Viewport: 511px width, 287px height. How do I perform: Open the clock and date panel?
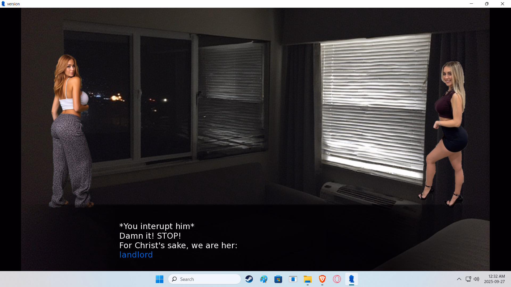pos(494,279)
